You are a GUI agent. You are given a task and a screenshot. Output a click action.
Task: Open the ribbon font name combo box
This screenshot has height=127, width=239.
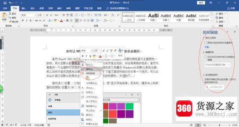coord(29,15)
